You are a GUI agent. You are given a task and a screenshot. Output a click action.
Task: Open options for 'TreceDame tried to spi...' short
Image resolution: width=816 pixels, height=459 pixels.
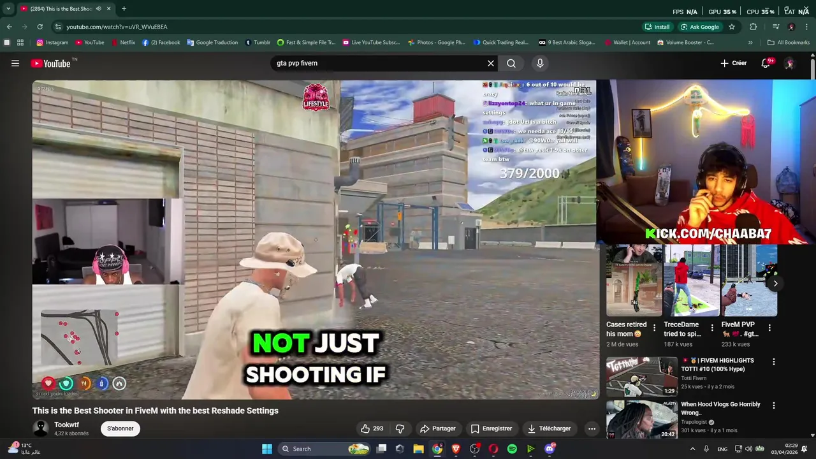(712, 328)
